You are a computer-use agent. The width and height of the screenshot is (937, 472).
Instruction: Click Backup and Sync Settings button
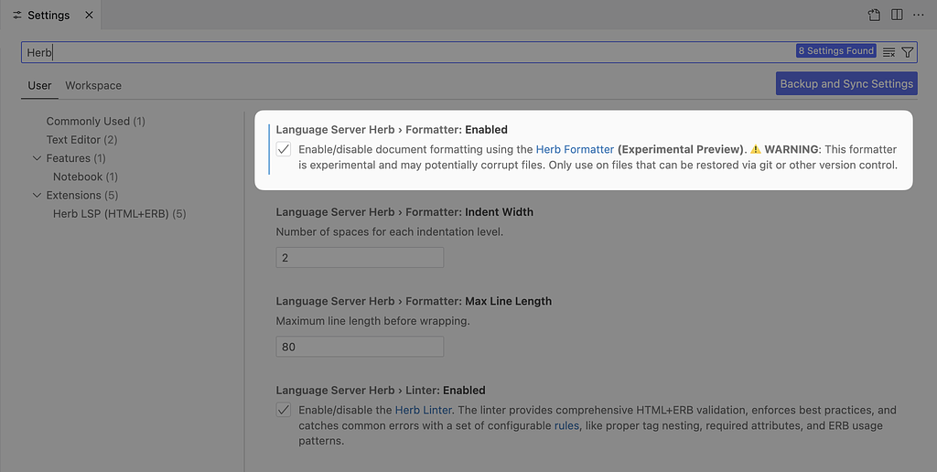click(x=846, y=83)
